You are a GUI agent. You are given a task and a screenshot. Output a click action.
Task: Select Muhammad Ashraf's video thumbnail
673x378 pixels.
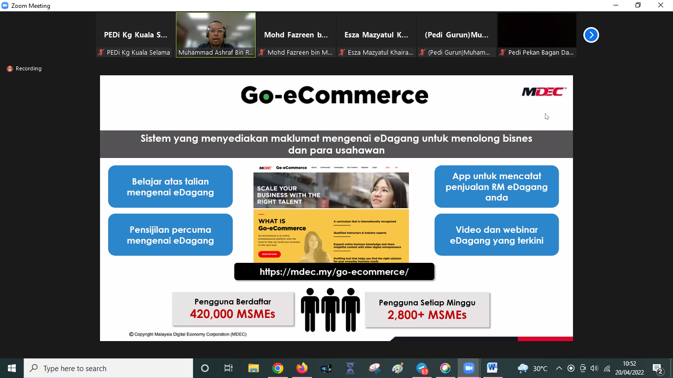click(216, 35)
